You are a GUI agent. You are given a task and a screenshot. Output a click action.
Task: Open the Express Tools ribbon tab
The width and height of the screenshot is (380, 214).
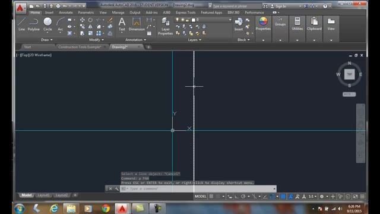186,12
